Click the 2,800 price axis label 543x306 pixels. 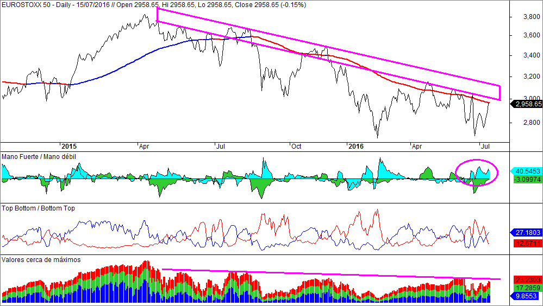pos(532,123)
